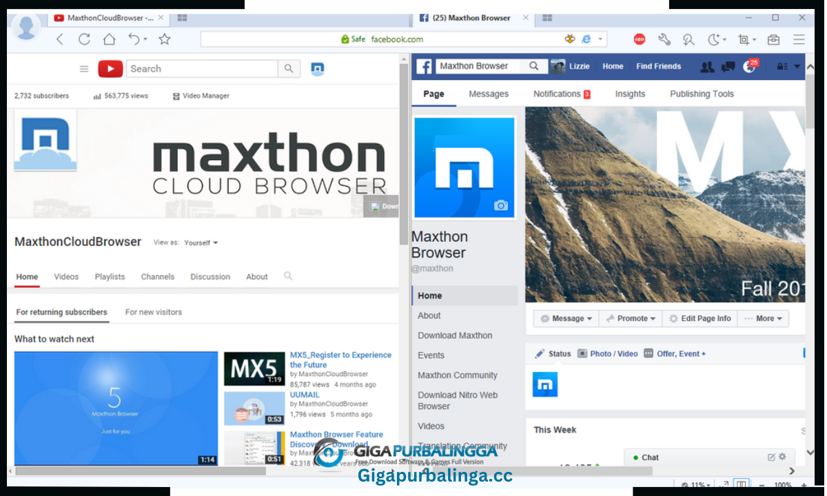Expand the More dropdown on Facebook page
This screenshot has height=496, width=827.
tap(763, 318)
